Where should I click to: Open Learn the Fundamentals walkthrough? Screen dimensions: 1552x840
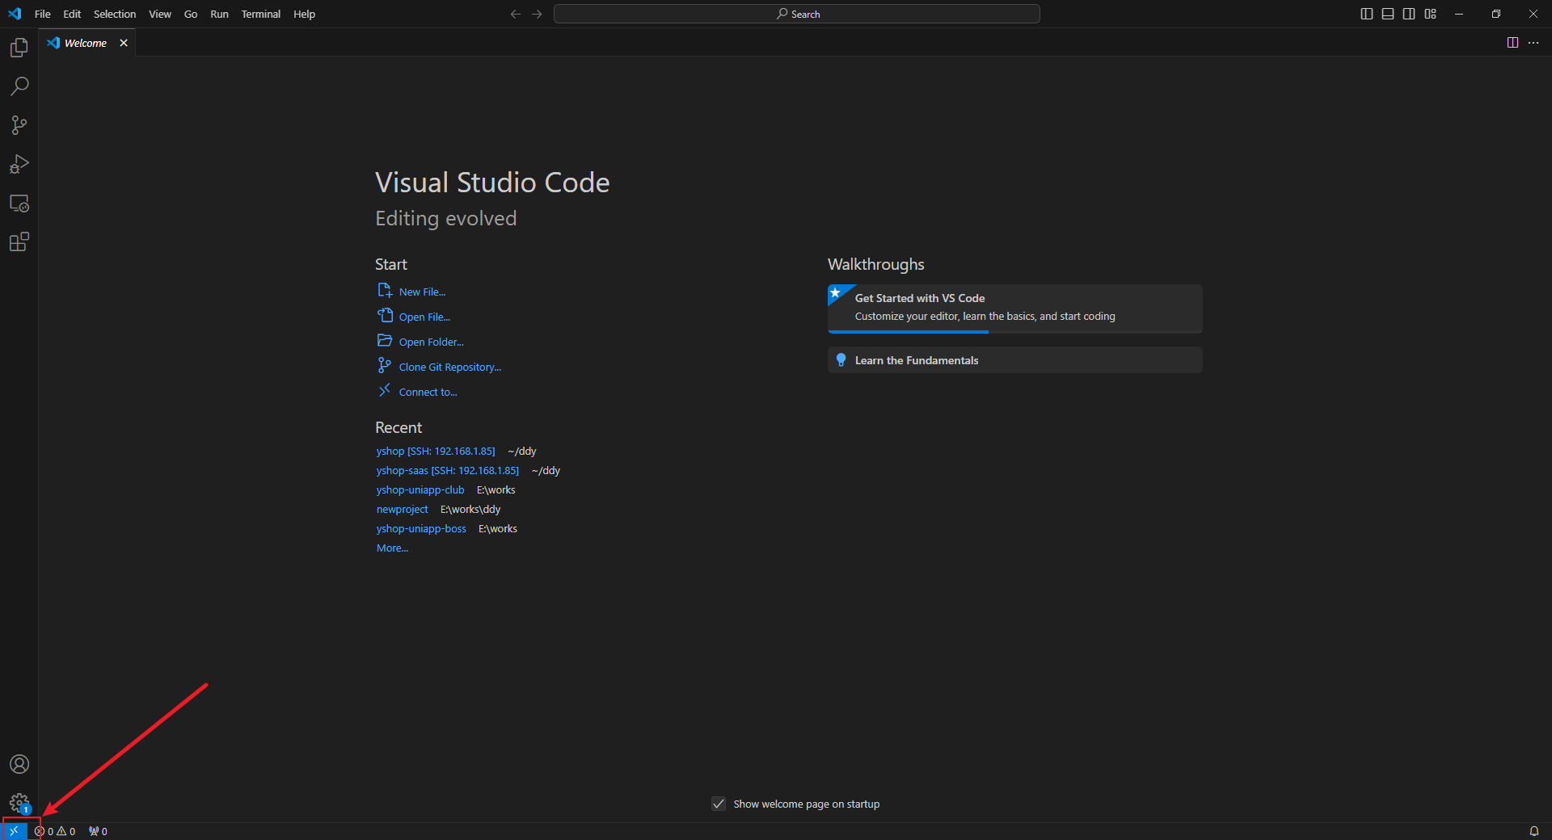click(1015, 360)
